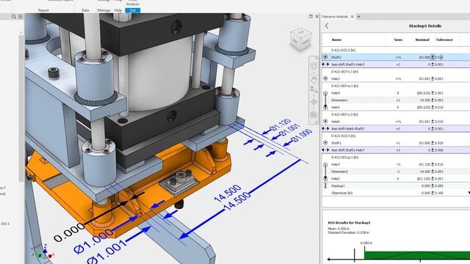Click the 'Stackup1 Details' title
470x264 pixels.
click(x=425, y=26)
